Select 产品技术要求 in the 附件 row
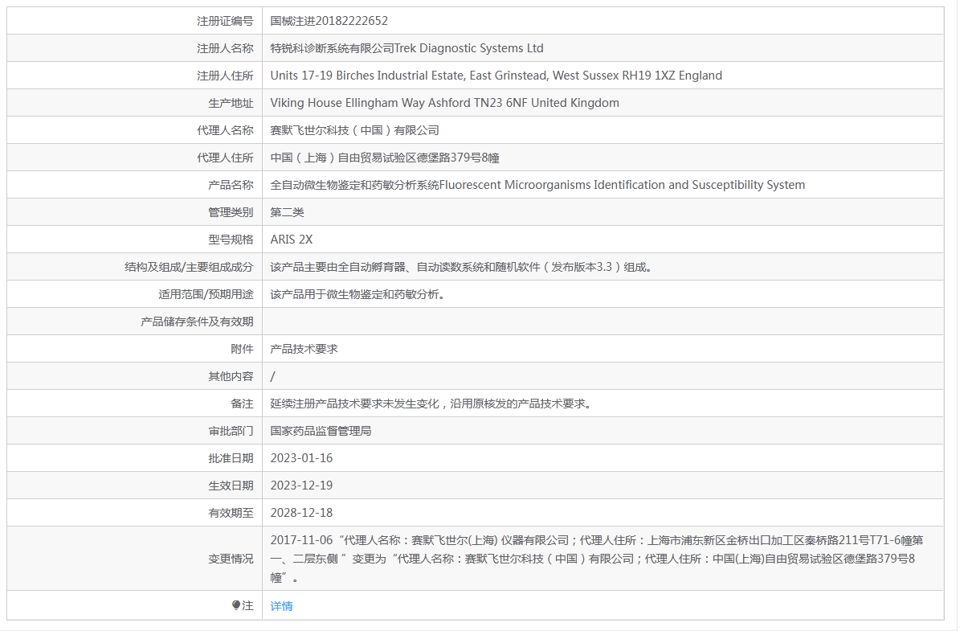Image resolution: width=960 pixels, height=631 pixels. (x=304, y=349)
